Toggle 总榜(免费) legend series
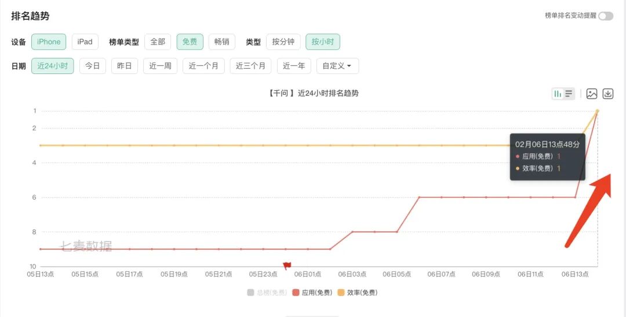 (x=267, y=293)
